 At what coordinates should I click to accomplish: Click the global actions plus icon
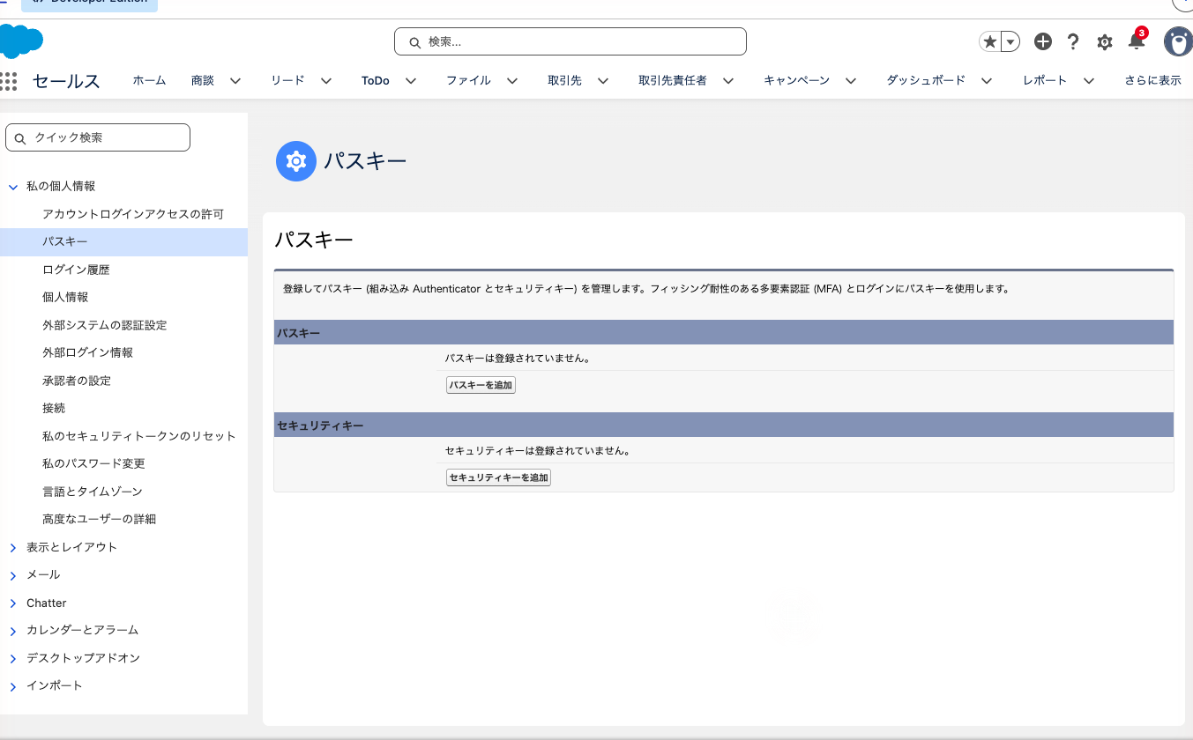1043,41
